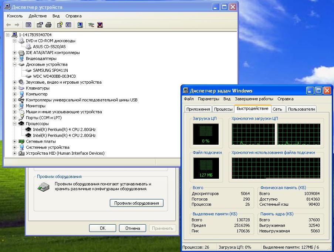This screenshot has height=252, width=334.
Task: Select the Быстродействие tab
Action: click(x=252, y=108)
